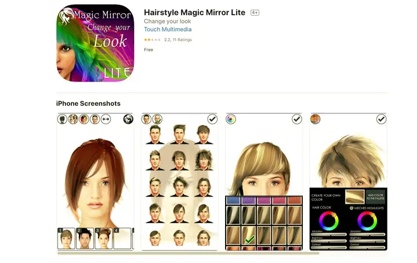Screen dimensions: 417x263
Task: Confirm with the checkmark in the third screenshot
Action: (297, 119)
